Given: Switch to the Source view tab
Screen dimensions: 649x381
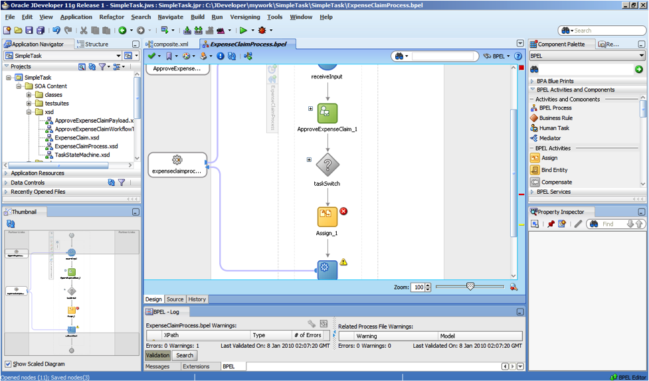Looking at the screenshot, I should 175,299.
